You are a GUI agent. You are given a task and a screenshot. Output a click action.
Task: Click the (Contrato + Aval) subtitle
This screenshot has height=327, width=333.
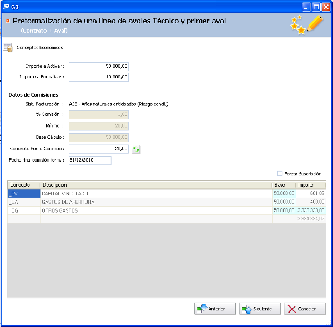click(44, 31)
